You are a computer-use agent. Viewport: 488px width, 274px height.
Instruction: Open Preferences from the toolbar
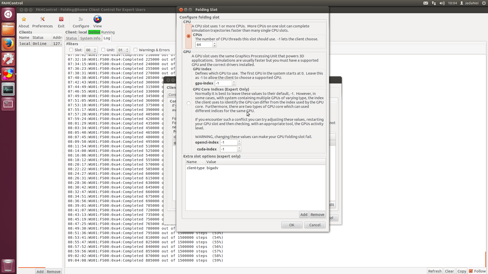pyautogui.click(x=42, y=22)
